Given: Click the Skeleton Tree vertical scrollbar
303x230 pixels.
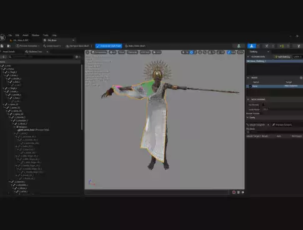Looking at the screenshot, I should [x=82, y=97].
